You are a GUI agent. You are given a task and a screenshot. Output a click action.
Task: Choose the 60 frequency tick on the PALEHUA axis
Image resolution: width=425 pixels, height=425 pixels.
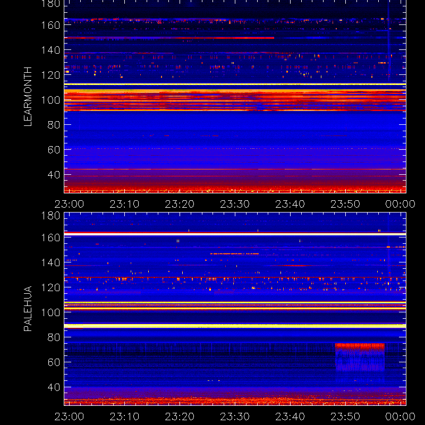coord(54,362)
